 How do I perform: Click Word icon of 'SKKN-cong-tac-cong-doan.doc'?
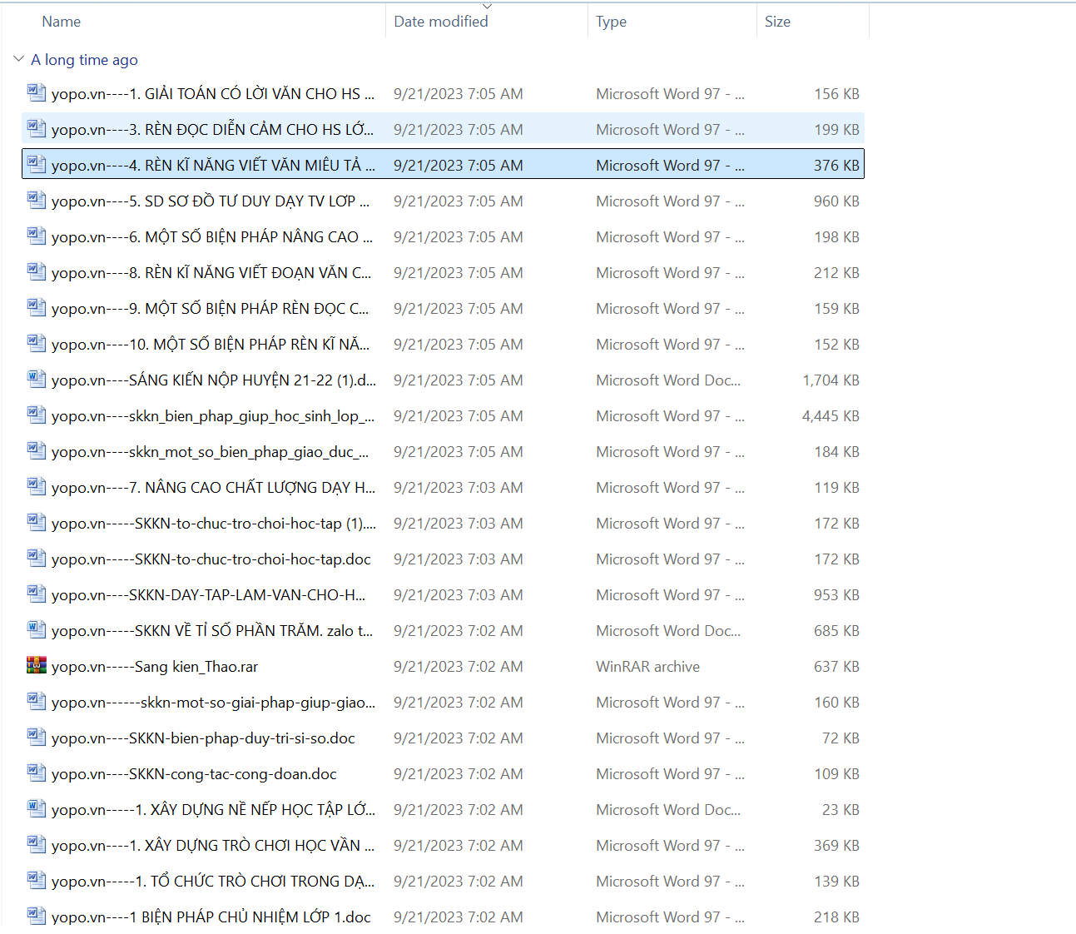36,773
